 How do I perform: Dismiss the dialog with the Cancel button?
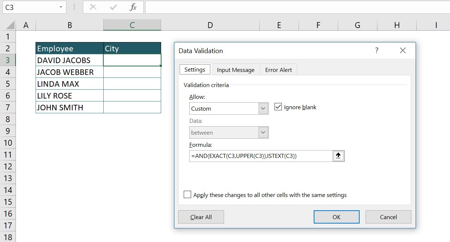click(x=388, y=217)
